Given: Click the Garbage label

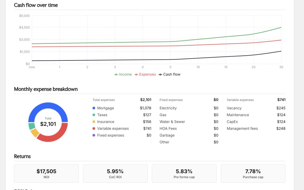Looking at the screenshot, I should pyautogui.click(x=167, y=135).
